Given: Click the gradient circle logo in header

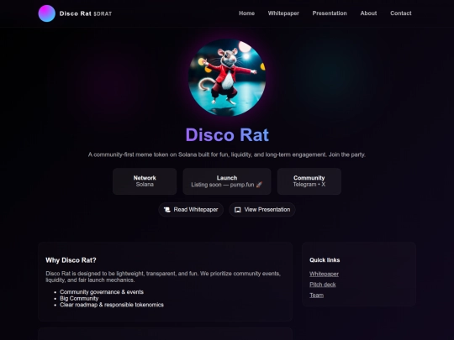Looking at the screenshot, I should pyautogui.click(x=46, y=13).
